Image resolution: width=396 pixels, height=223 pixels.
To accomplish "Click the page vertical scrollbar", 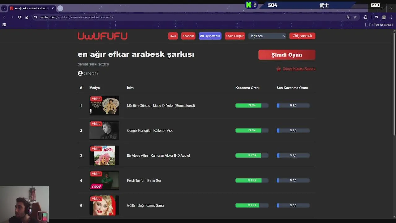I will [394, 84].
